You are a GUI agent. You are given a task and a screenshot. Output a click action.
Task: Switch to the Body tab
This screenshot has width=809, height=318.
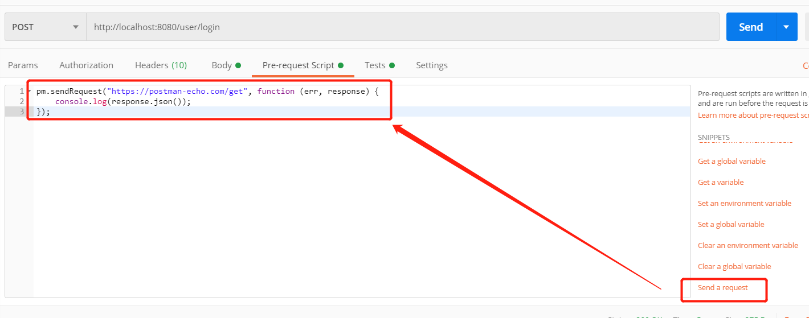click(226, 65)
